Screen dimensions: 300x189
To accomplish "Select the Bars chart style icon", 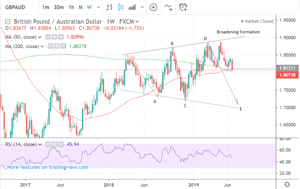I will pyautogui.click(x=109, y=7).
